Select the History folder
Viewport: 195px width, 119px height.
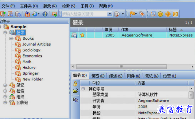[x=29, y=68]
